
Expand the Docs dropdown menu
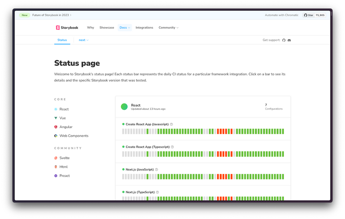click(125, 28)
